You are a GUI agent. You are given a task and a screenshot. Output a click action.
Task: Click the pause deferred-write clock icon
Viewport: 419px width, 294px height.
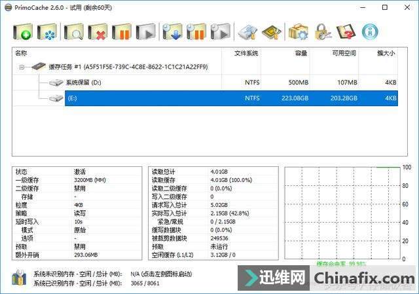196,32
